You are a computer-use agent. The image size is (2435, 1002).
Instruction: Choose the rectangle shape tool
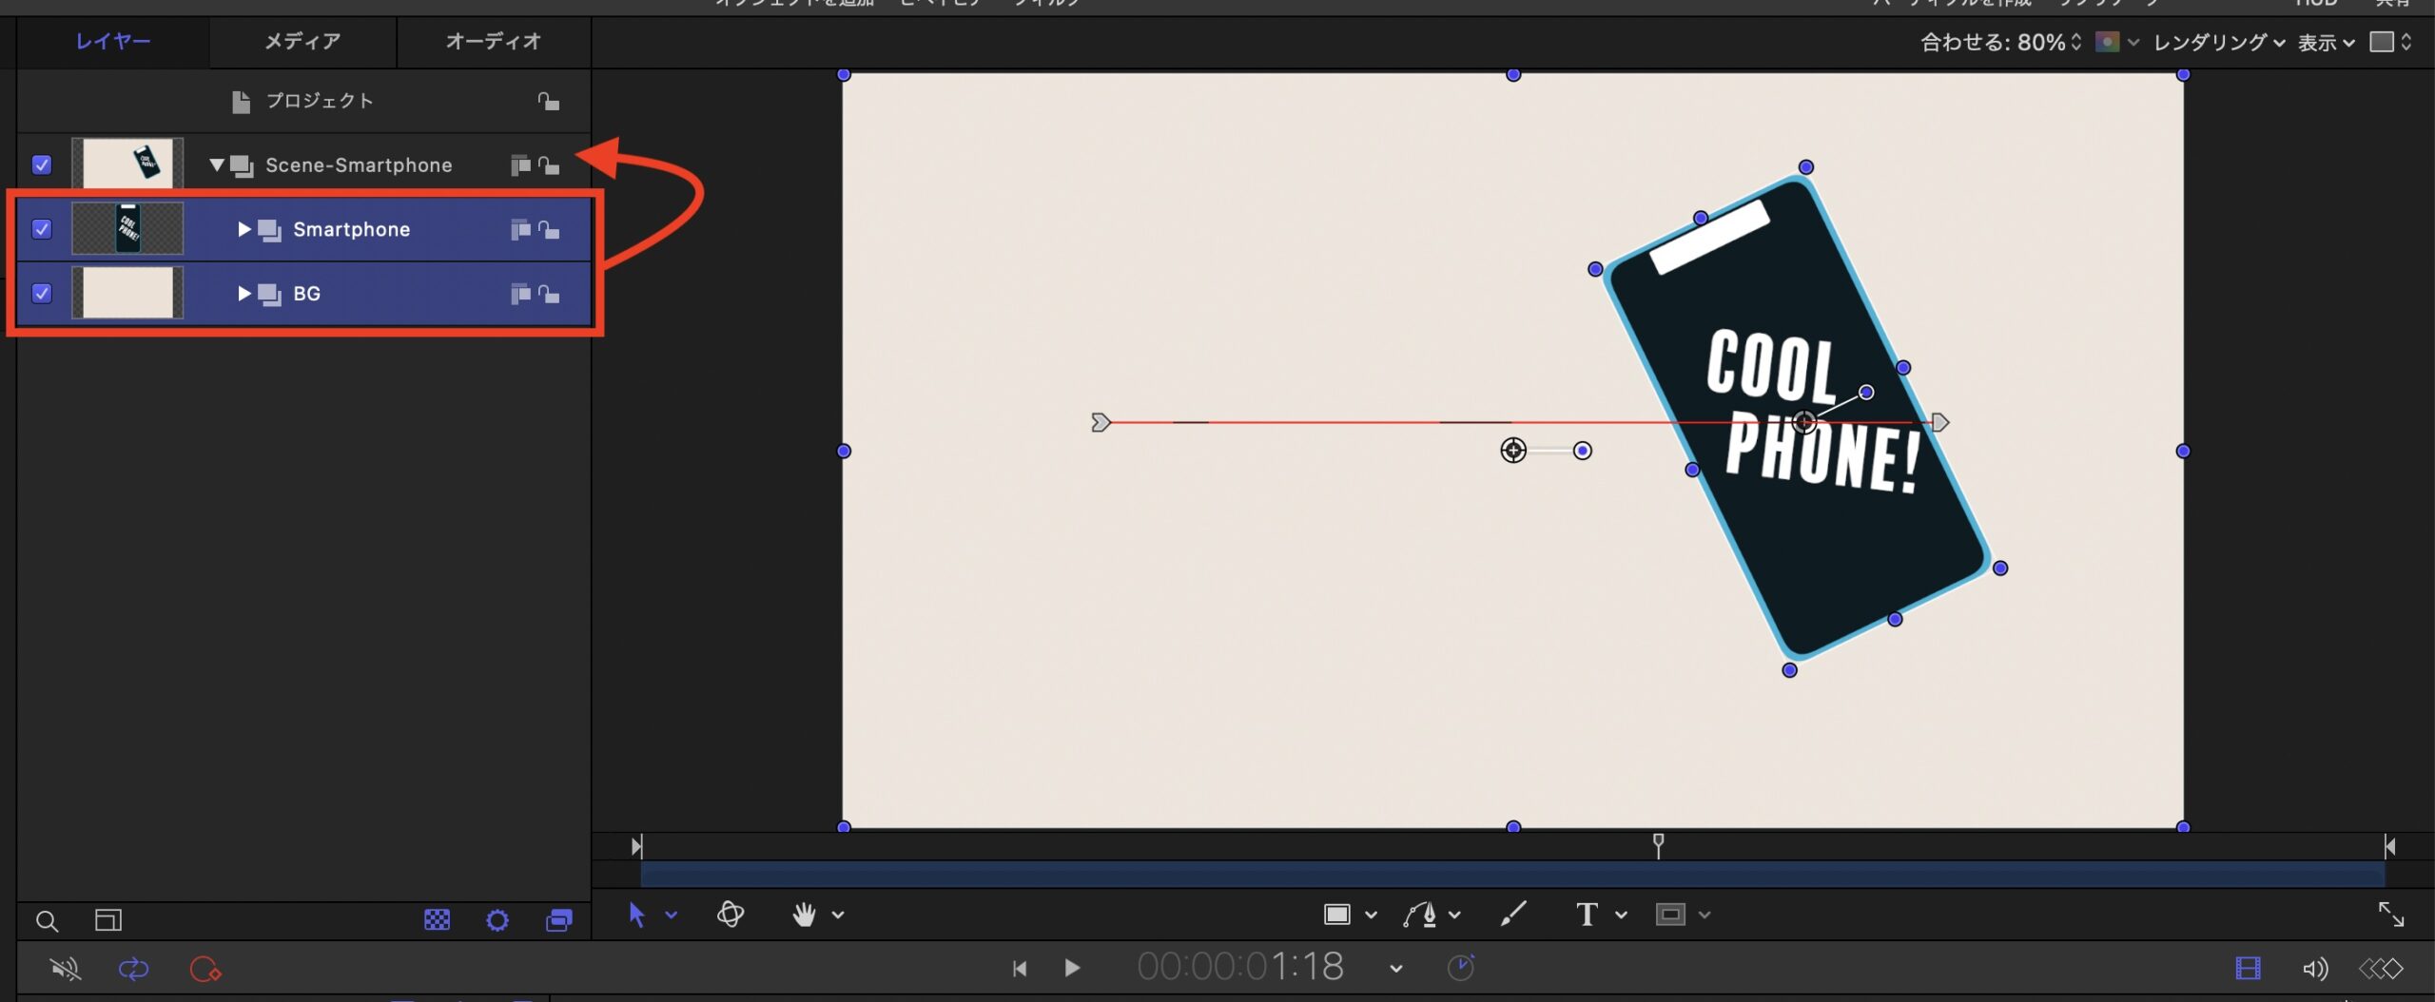pos(1336,915)
